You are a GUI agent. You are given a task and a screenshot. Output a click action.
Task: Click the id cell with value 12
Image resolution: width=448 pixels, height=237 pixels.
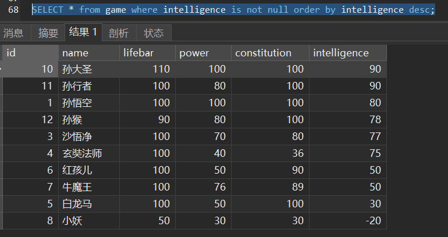click(x=31, y=120)
